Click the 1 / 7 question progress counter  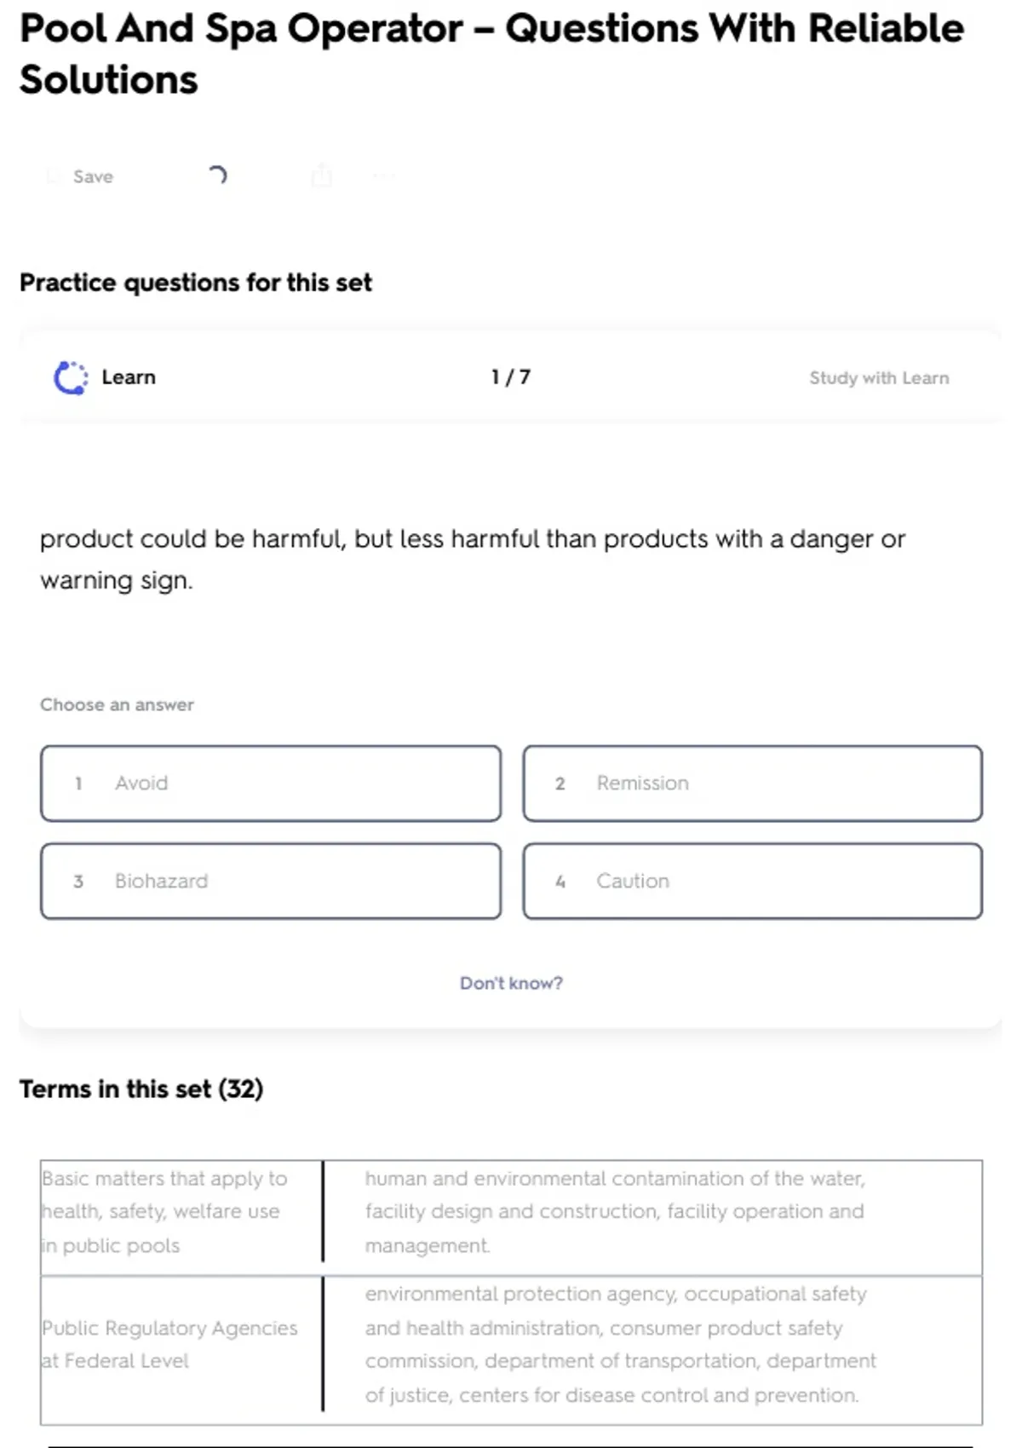pyautogui.click(x=511, y=377)
